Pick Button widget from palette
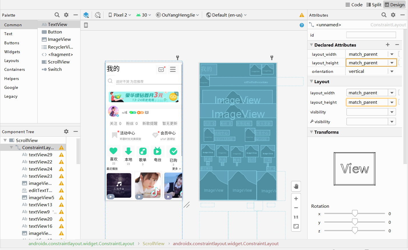Screen dimensions: 408x250 click(59, 32)
